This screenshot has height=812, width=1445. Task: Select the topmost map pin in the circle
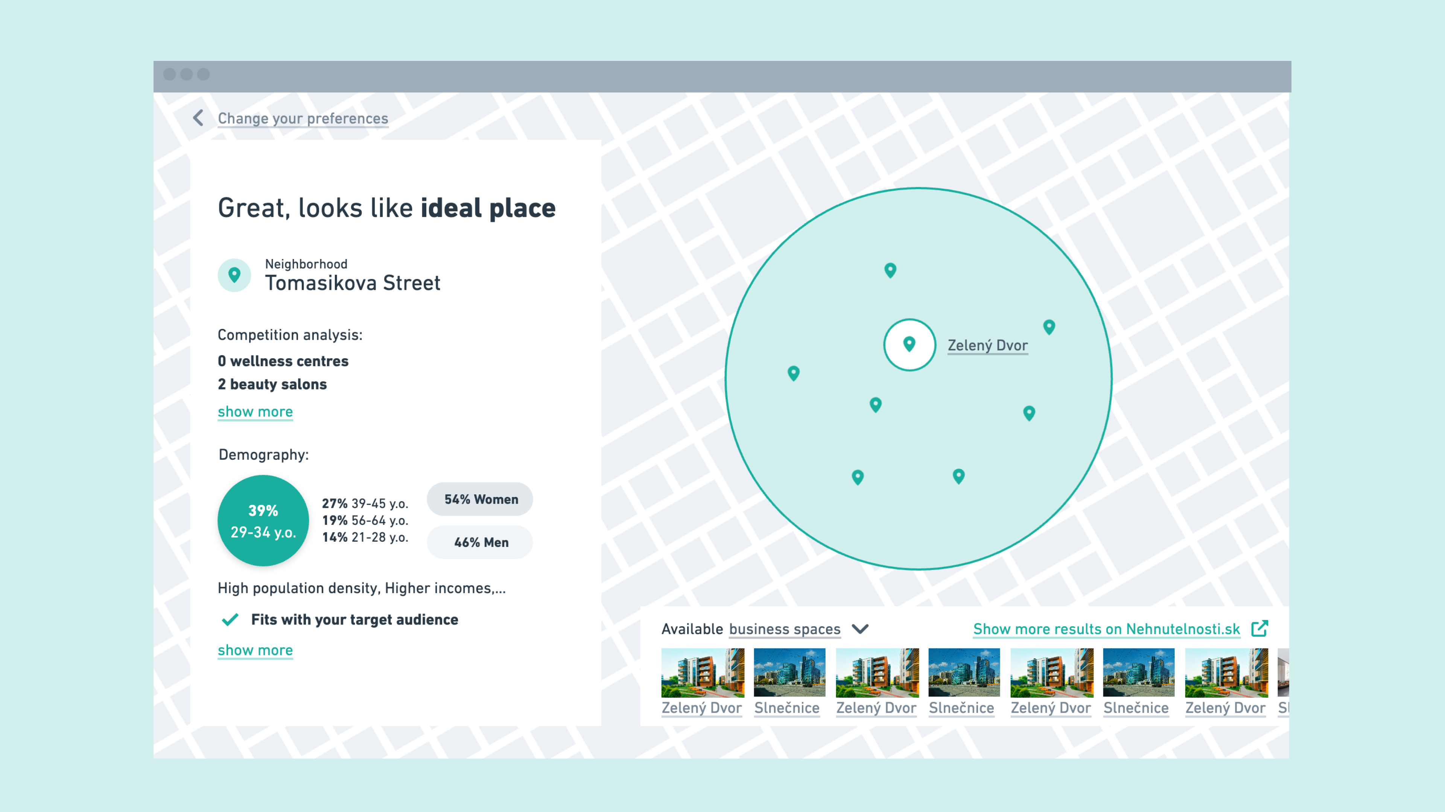890,270
